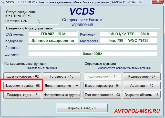Click the Мастерская field Imp: 790 WSC 73430

[x=128, y=40]
